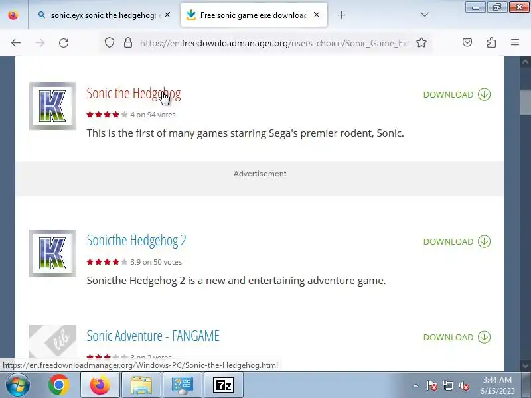Click the page scrollbar up arrow
Viewport: 531px width, 398px height.
point(525,62)
